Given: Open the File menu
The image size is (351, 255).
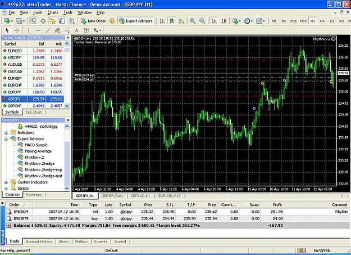Looking at the screenshot, I should (11, 12).
